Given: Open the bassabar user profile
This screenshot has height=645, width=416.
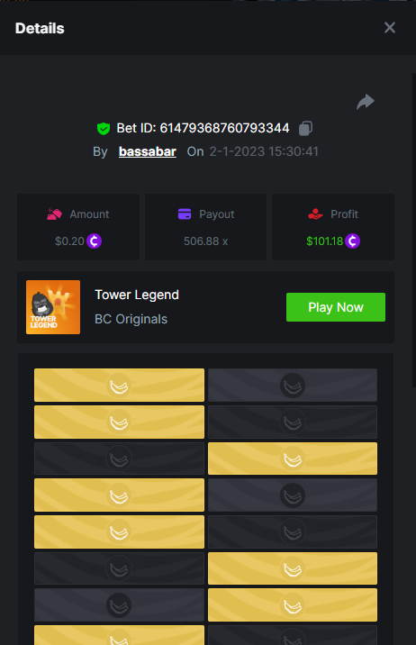Looking at the screenshot, I should click(147, 151).
